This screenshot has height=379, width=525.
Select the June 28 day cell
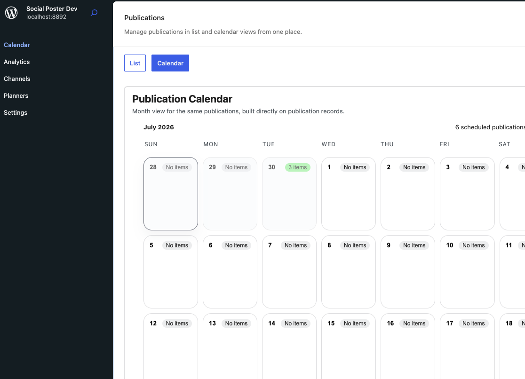coord(171,194)
